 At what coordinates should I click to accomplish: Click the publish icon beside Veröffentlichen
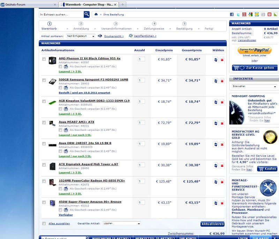coord(131,36)
